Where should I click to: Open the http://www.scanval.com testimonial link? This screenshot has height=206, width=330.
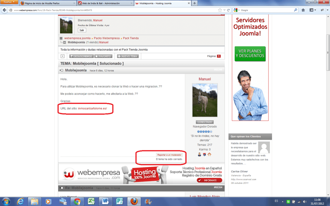[x=244, y=179]
